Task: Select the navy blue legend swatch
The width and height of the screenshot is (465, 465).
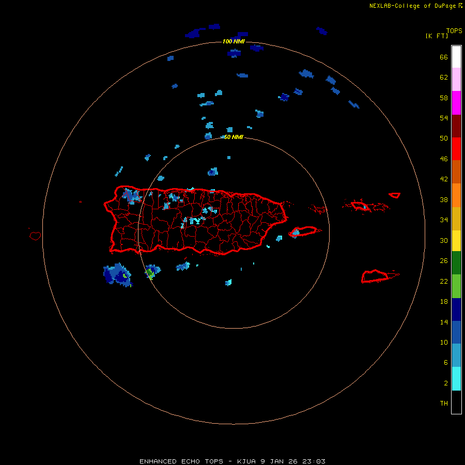Action: pos(456,309)
